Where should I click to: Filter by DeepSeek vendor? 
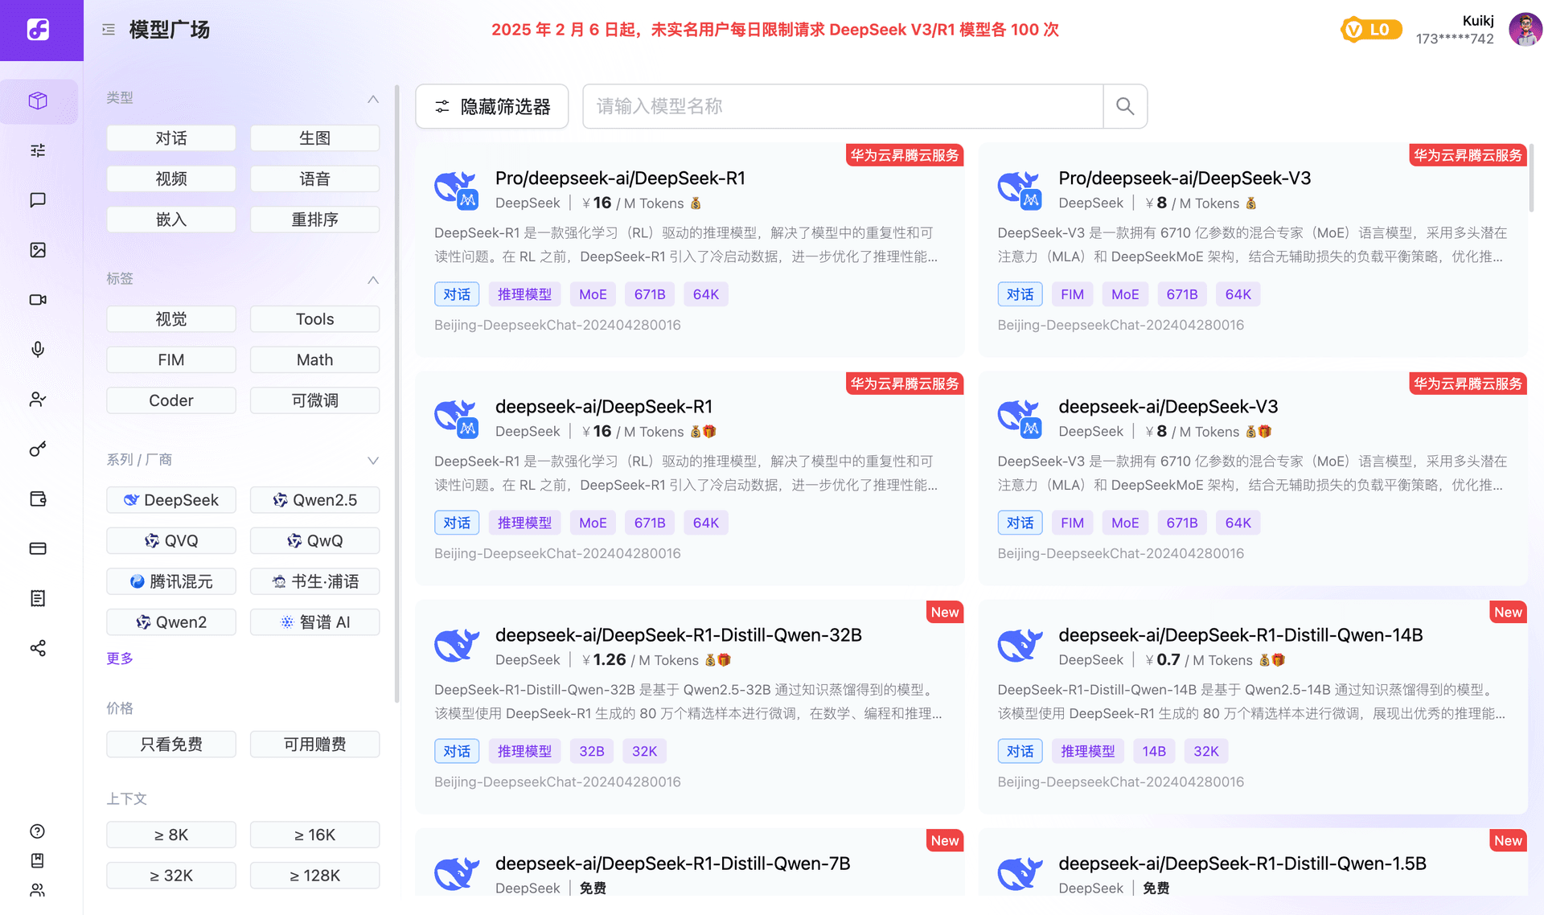tap(171, 500)
